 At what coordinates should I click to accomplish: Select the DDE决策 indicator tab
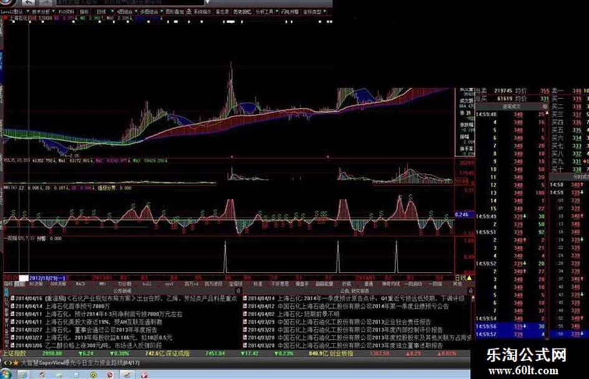pyautogui.click(x=58, y=284)
